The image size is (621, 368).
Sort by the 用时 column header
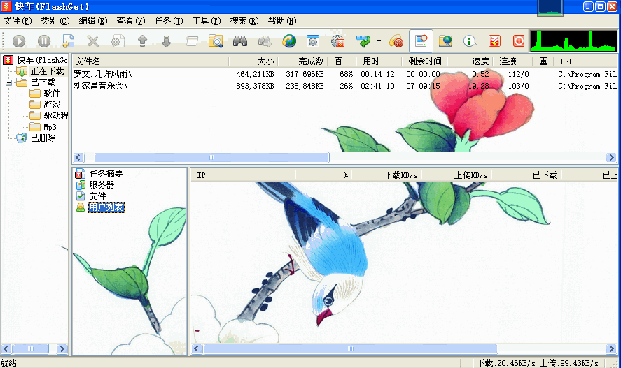point(377,61)
